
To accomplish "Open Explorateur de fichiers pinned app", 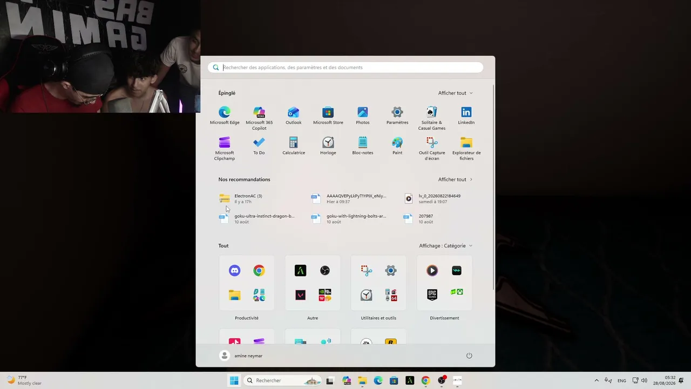I will click(466, 149).
